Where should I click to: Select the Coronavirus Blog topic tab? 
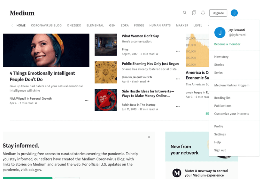[46, 26]
